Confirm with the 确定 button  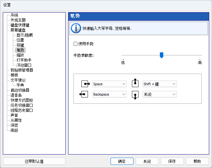point(122,161)
